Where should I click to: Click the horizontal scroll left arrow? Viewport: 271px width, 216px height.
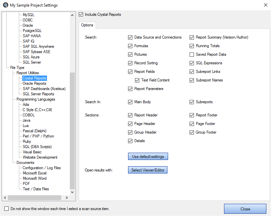[x=5, y=198]
